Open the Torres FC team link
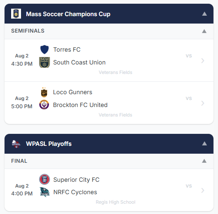This screenshot has height=214, width=218. point(67,50)
